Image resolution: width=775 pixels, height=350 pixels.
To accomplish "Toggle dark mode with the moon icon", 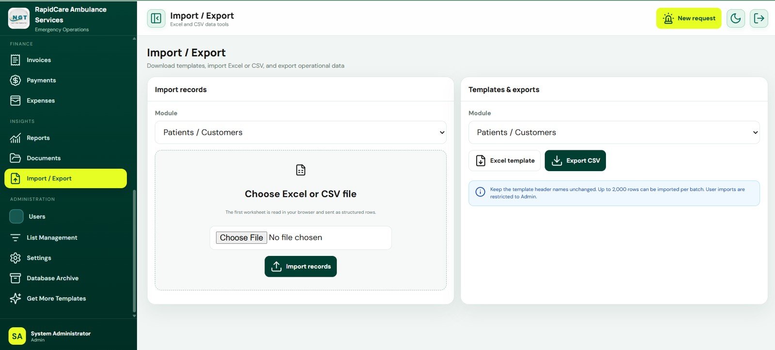I will (735, 18).
